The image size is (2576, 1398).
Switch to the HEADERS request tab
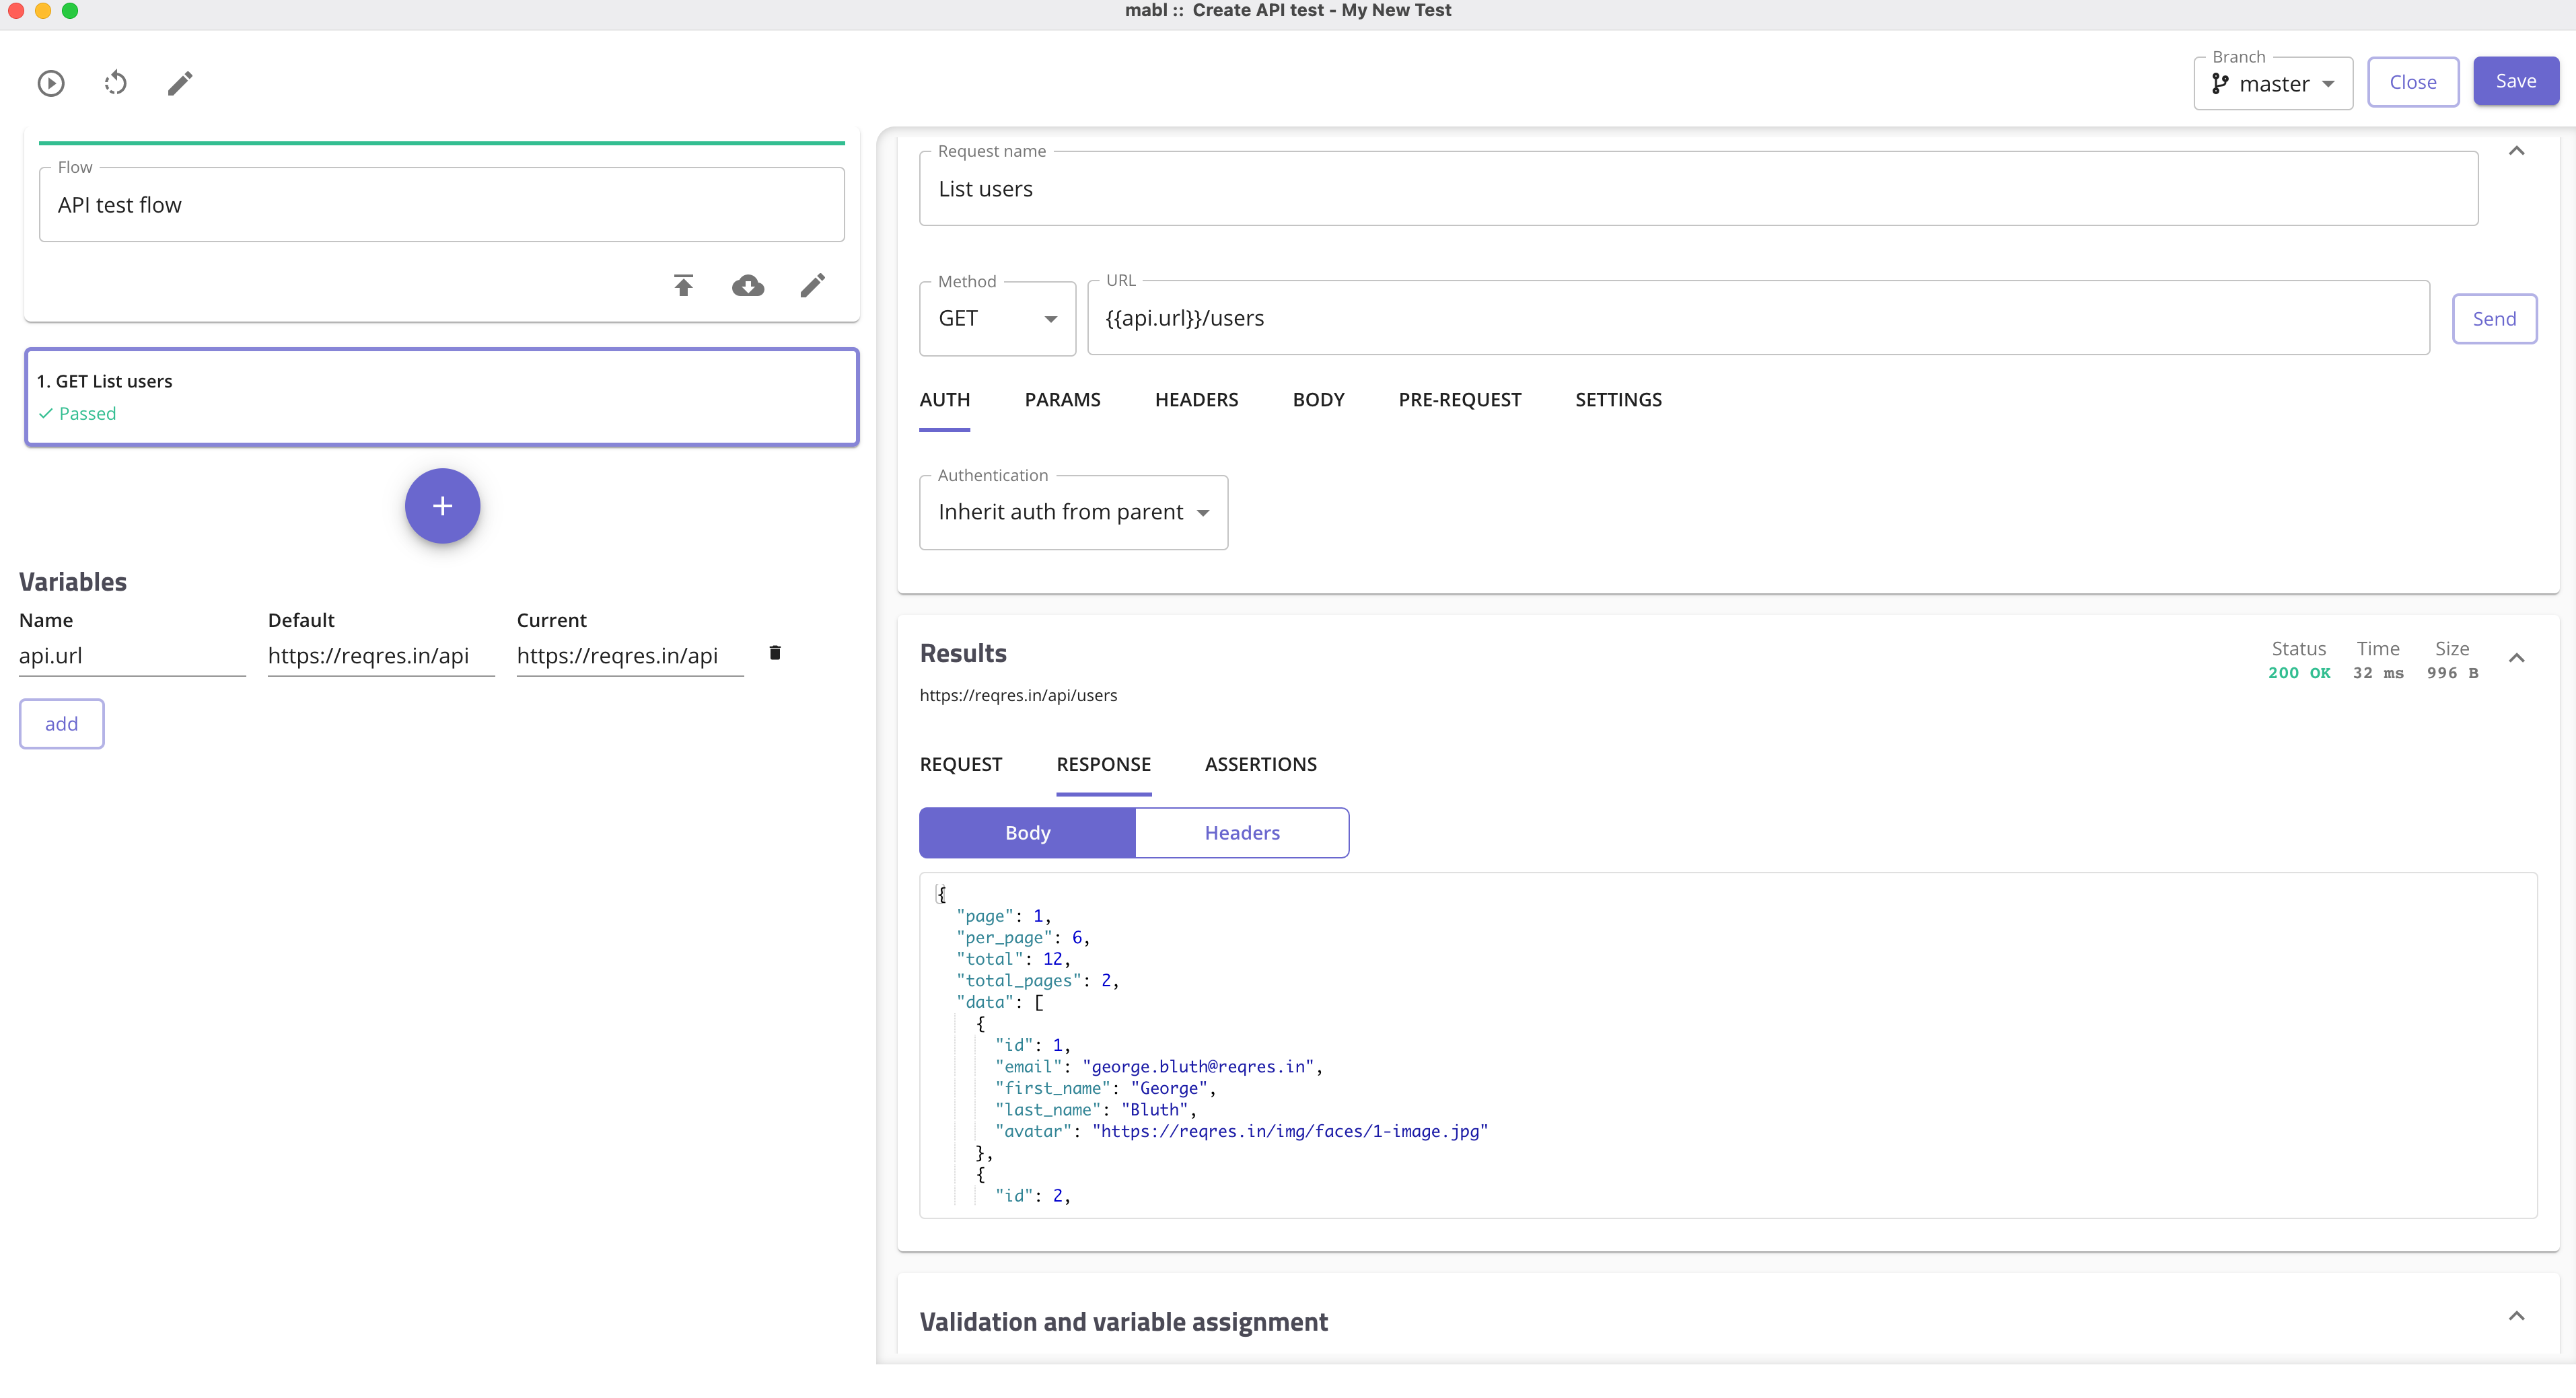click(x=1196, y=400)
